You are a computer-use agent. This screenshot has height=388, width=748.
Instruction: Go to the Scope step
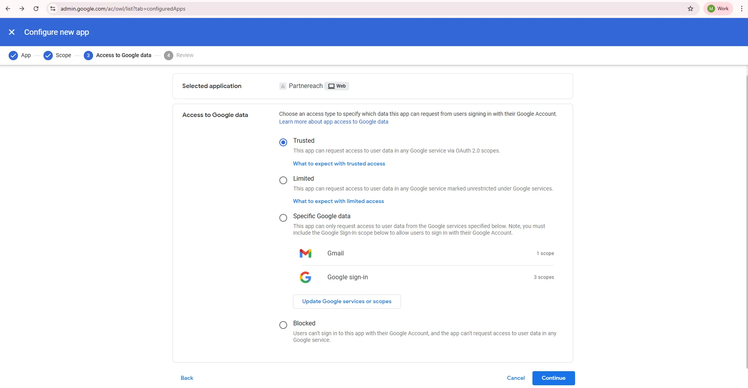pos(57,56)
